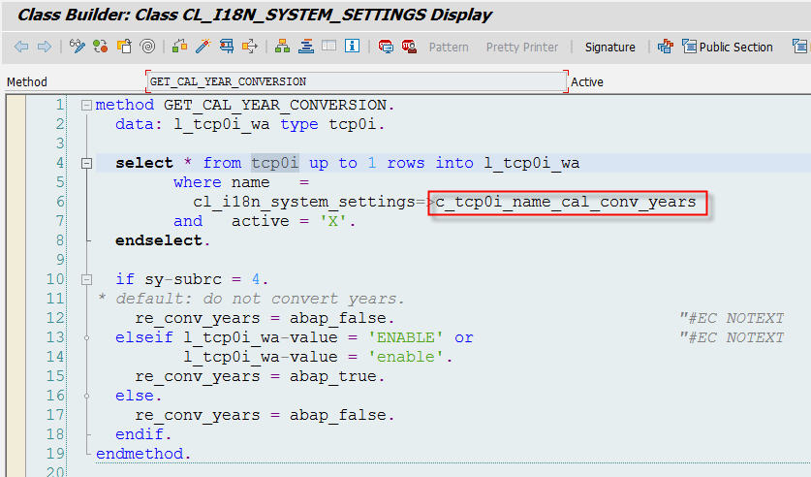
Task: Set a session breakpoint icon
Action: point(386,47)
